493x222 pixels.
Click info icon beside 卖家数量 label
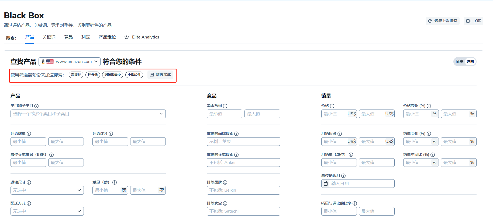225,106
